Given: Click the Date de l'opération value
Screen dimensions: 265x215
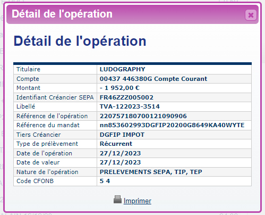Looking at the screenshot, I should [121, 153].
